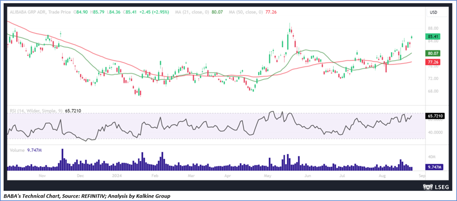Click the LSEG logo
The image size is (457, 201).
click(436, 187)
